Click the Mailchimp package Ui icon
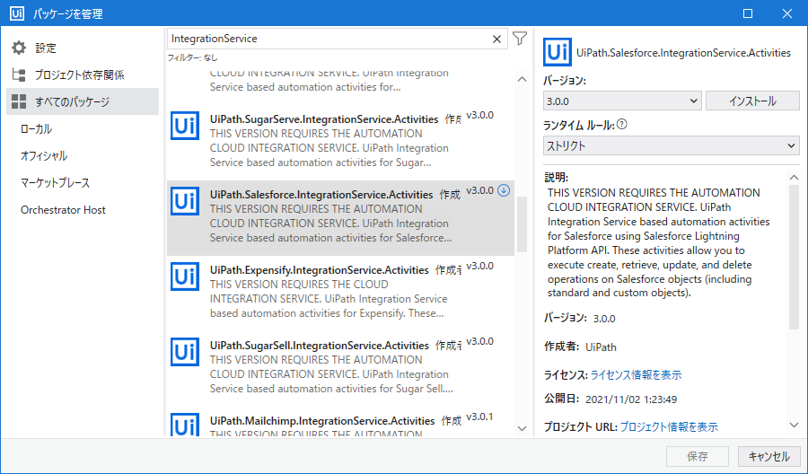The height and width of the screenshot is (474, 808). (185, 425)
